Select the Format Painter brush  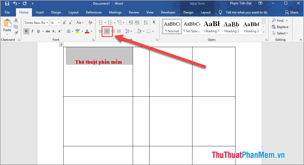pos(16,33)
